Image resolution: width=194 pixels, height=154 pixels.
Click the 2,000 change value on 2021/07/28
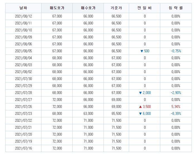click(x=147, y=93)
